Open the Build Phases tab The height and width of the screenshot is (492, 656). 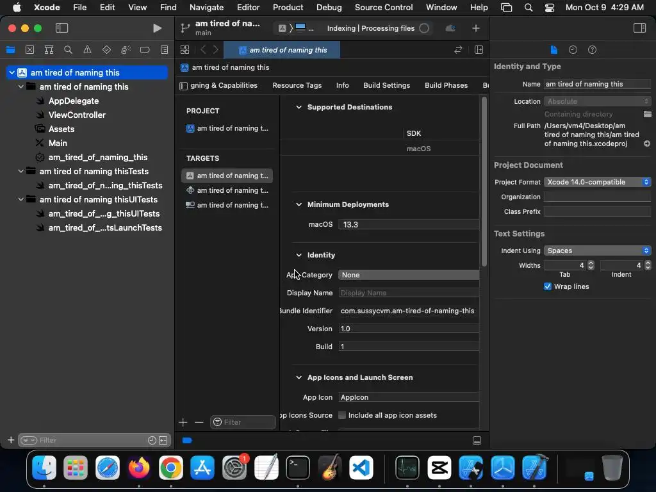(x=446, y=85)
